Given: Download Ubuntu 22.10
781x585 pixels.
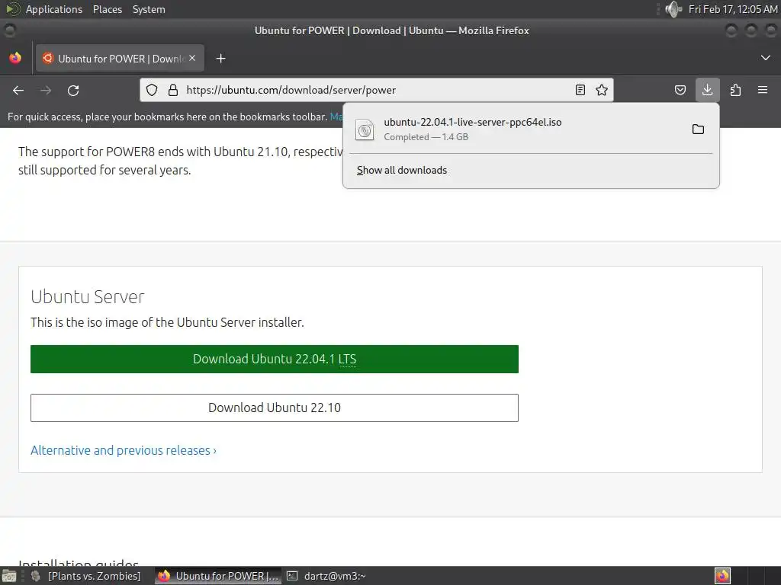Looking at the screenshot, I should pyautogui.click(x=275, y=408).
